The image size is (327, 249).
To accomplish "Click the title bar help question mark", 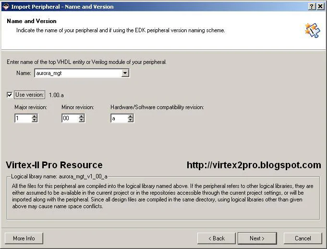I will click(x=311, y=7).
